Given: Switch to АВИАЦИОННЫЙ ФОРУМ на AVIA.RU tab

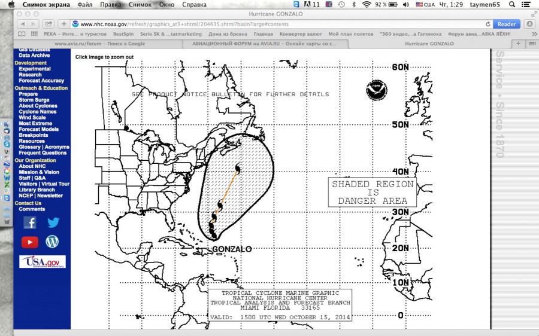Looking at the screenshot, I should [265, 44].
